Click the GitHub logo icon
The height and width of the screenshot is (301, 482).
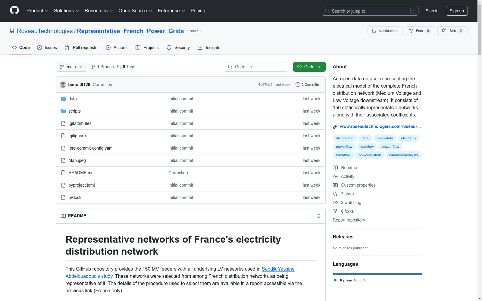[x=14, y=11]
